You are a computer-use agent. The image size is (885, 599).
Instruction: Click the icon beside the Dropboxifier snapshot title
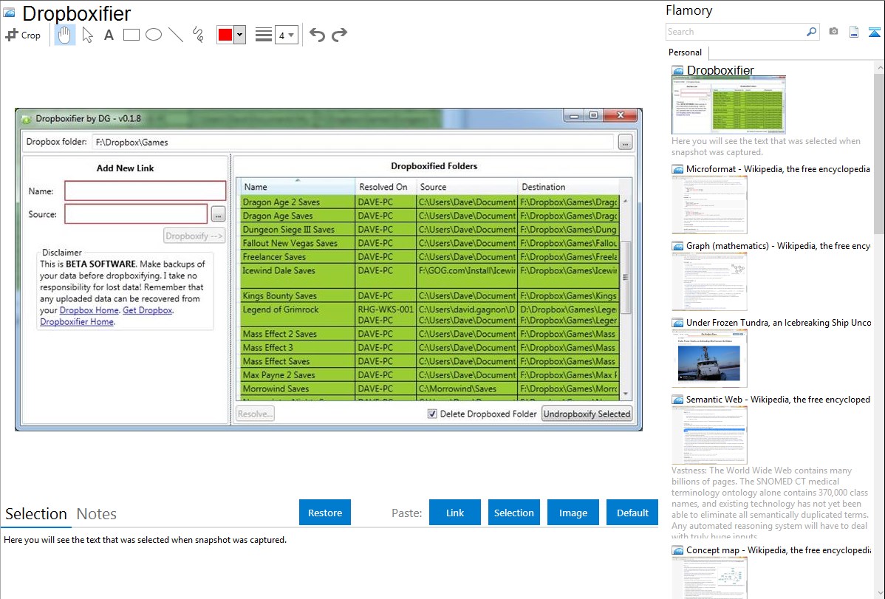(x=677, y=71)
